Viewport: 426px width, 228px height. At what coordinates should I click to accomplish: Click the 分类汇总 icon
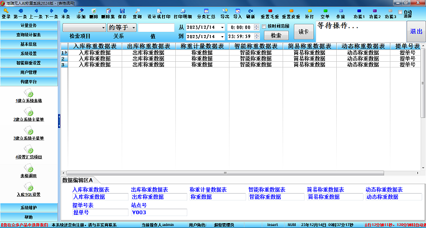206,11
